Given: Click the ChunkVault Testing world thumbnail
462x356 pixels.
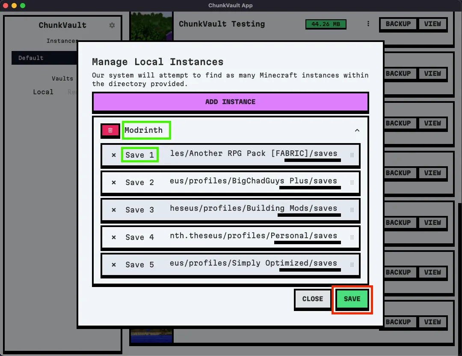Looking at the screenshot, I should tap(152, 24).
